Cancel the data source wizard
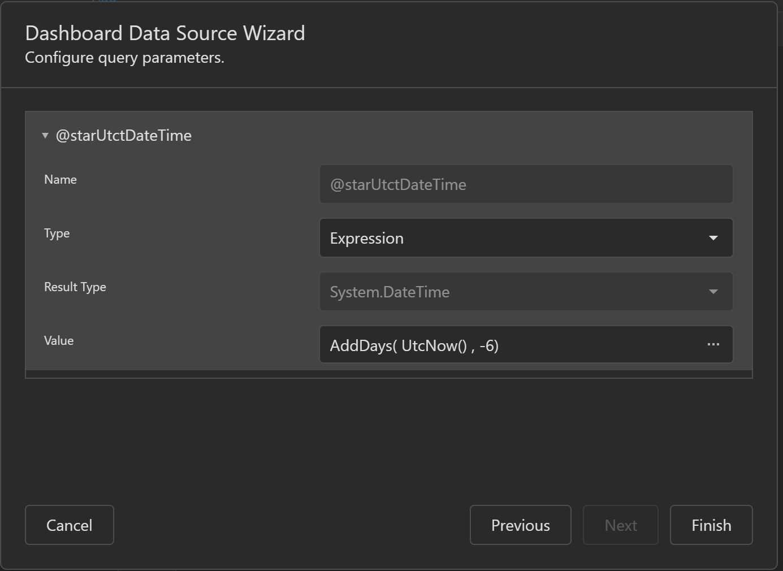The height and width of the screenshot is (571, 783). (69, 525)
